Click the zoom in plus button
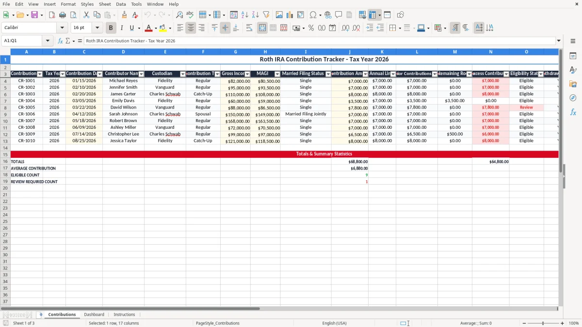This screenshot has height=327, width=582. point(562,323)
